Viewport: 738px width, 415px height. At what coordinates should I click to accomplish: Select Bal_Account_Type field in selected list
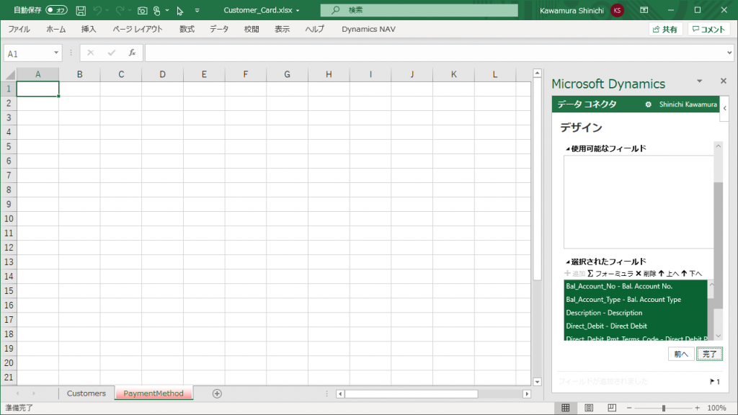(636, 299)
